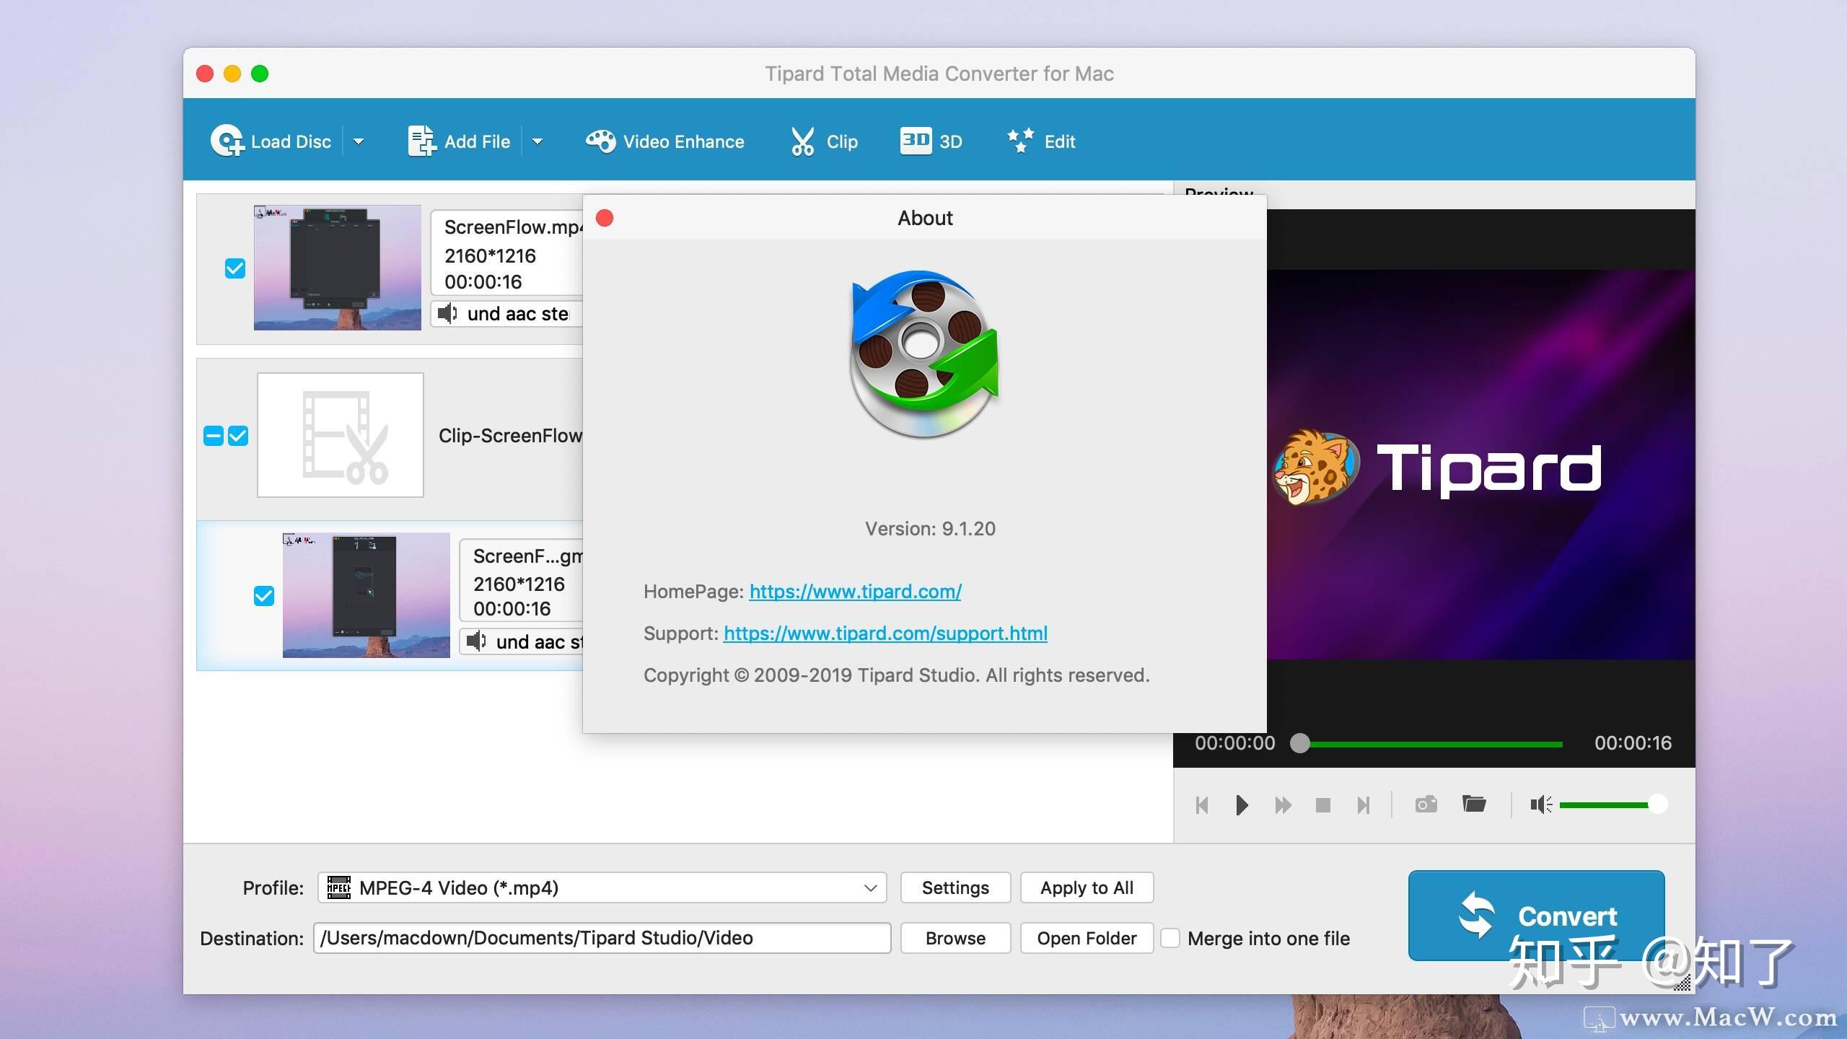Open the Add File dropdown arrow
This screenshot has height=1039, width=1847.
pos(538,141)
